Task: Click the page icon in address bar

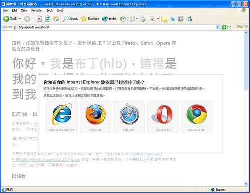Action: coord(16,27)
